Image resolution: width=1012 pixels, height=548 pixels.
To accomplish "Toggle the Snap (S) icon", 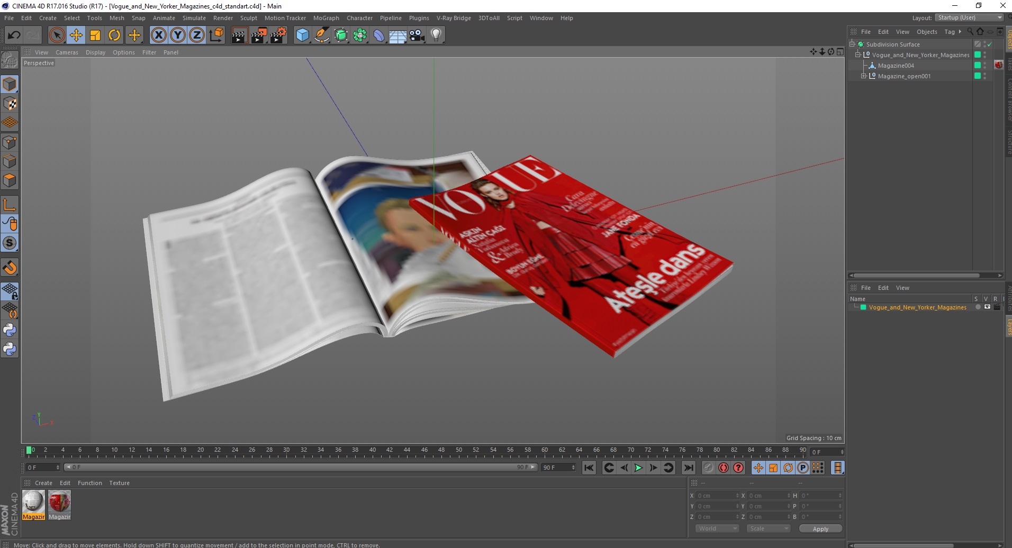I will tap(10, 243).
